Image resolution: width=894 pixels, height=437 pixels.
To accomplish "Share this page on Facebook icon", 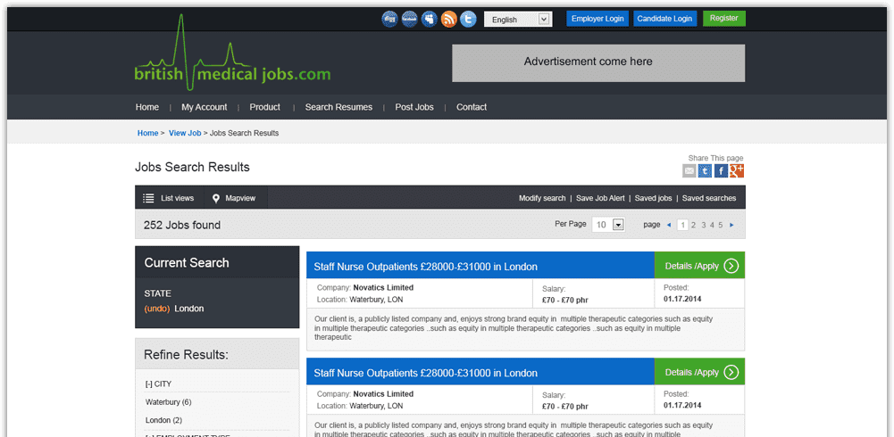I will tap(722, 170).
